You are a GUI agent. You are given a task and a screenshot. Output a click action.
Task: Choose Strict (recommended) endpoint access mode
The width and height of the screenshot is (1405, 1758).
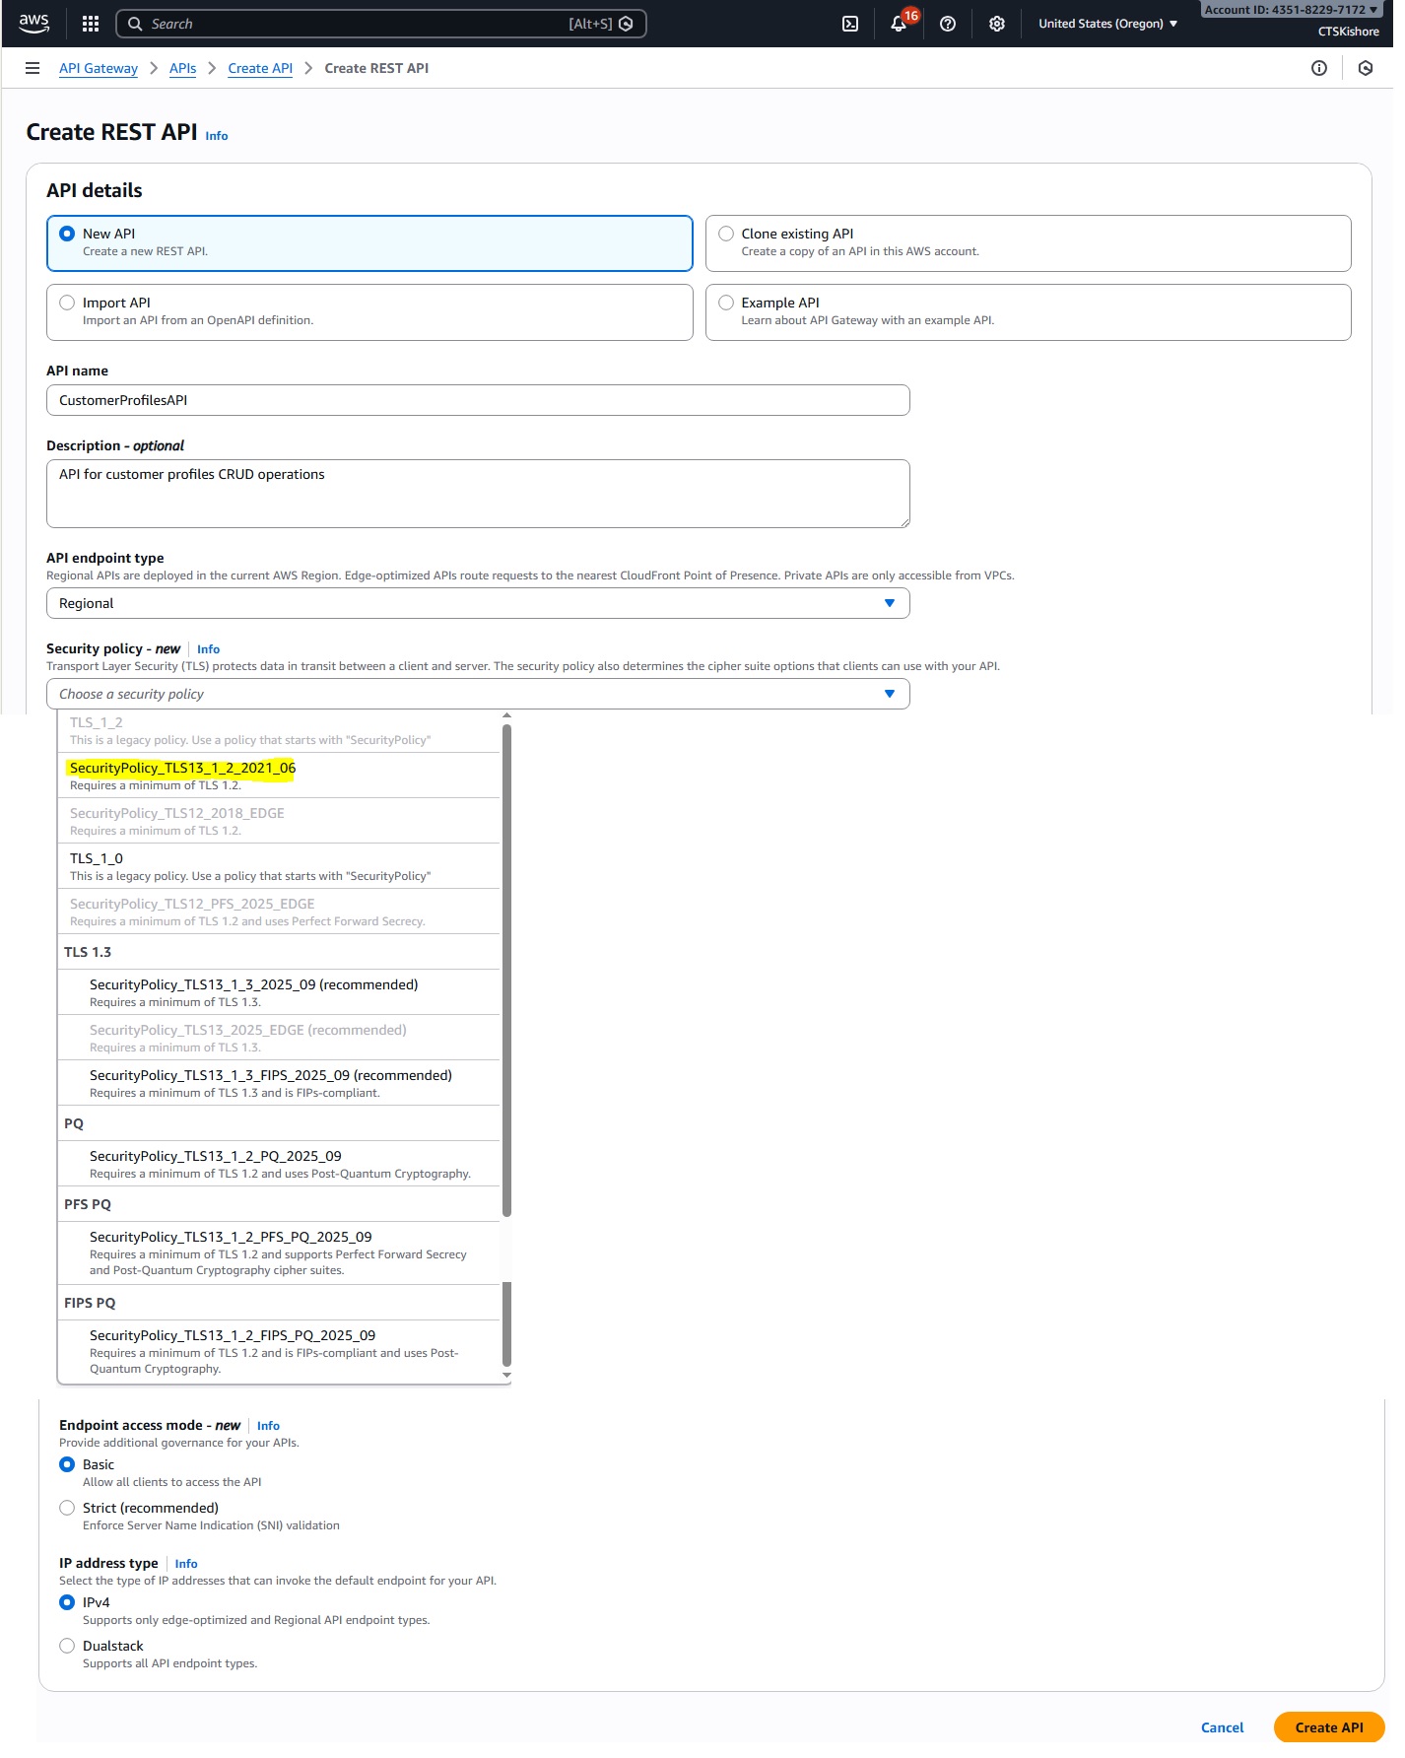click(x=67, y=1508)
